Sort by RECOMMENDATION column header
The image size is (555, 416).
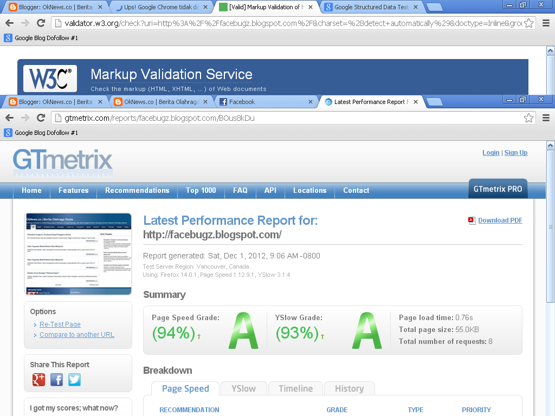click(189, 409)
